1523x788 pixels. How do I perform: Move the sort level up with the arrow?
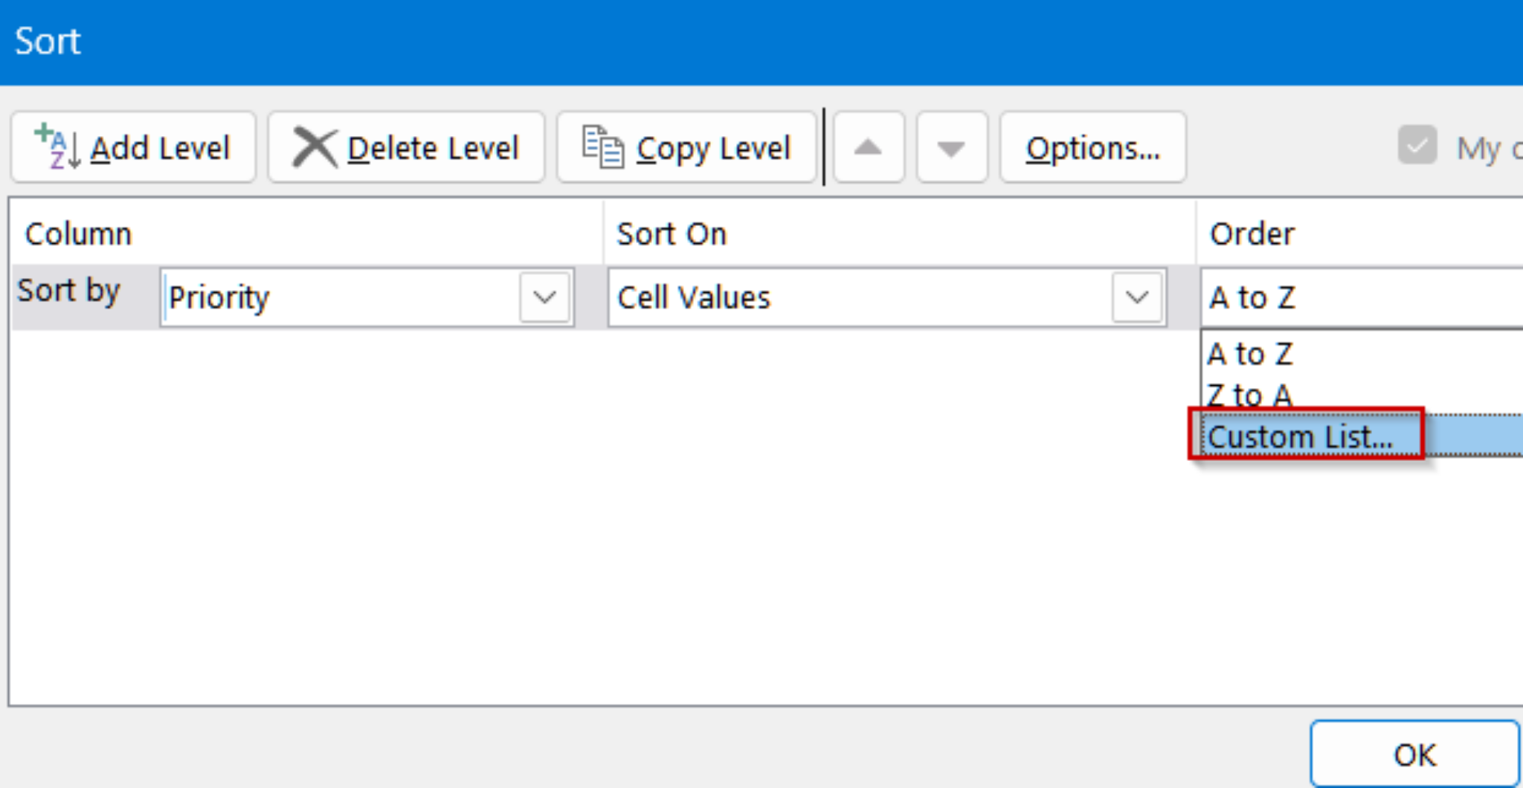point(869,146)
